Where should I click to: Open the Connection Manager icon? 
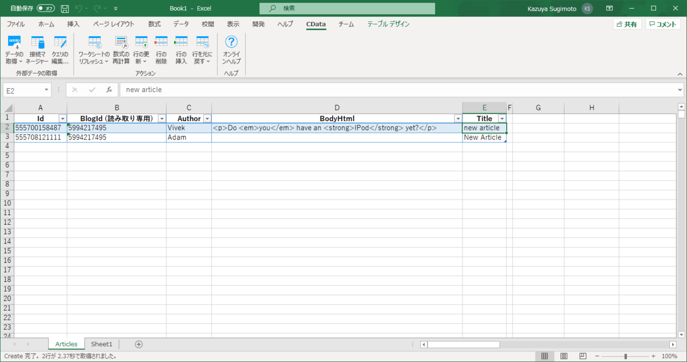point(37,42)
